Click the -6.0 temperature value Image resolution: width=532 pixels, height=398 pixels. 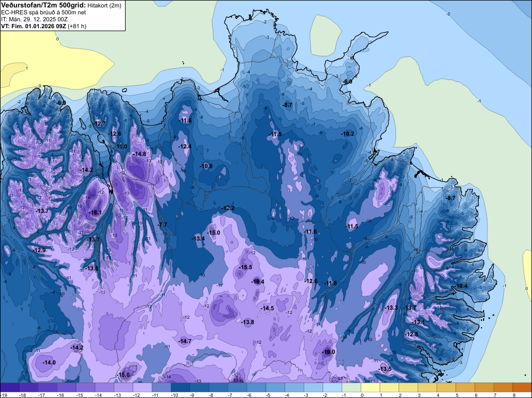[347, 82]
